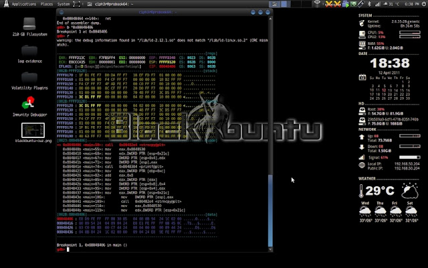Image resolution: width=428 pixels, height=268 pixels.
Task: Click the terminal title text c1ph3r@probook64
Action: click(x=157, y=12)
